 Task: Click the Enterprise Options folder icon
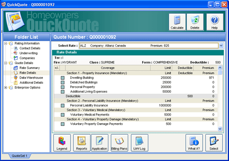click(11, 88)
